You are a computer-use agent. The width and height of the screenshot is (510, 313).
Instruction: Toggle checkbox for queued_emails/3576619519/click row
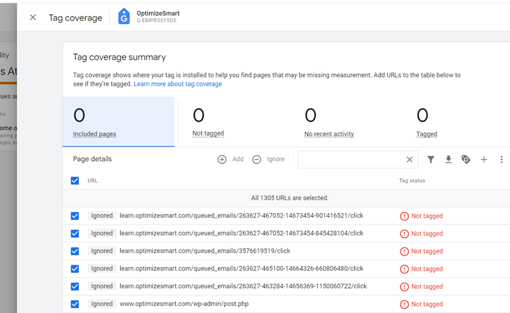[x=75, y=251]
